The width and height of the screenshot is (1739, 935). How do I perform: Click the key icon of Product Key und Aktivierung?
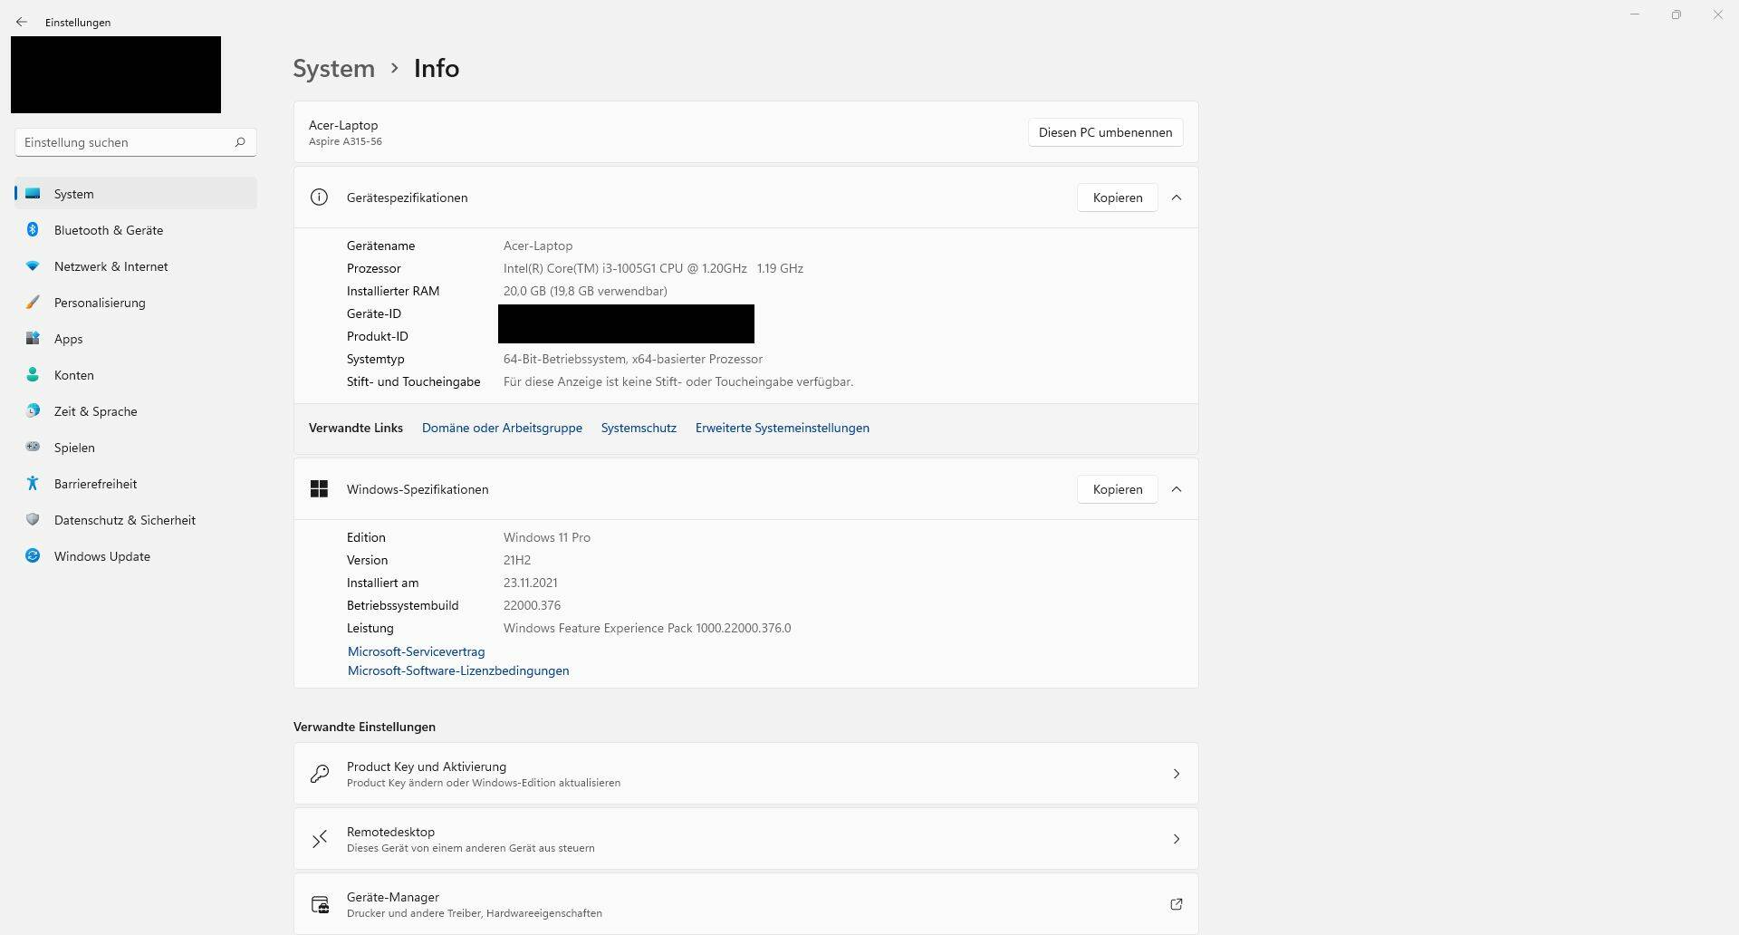319,774
